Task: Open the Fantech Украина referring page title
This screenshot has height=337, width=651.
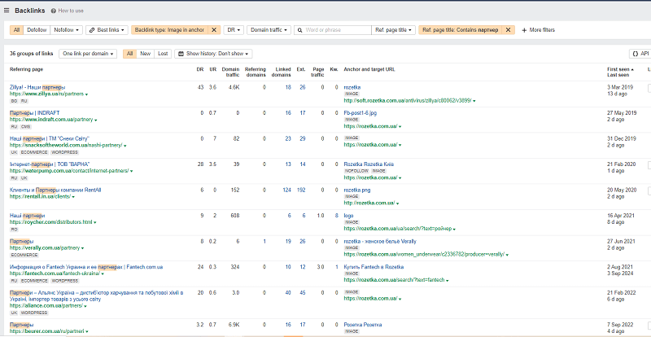Action: (x=86, y=267)
